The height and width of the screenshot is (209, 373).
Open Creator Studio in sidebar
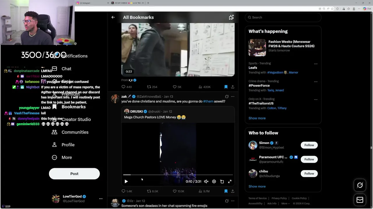pyautogui.click(x=71, y=119)
